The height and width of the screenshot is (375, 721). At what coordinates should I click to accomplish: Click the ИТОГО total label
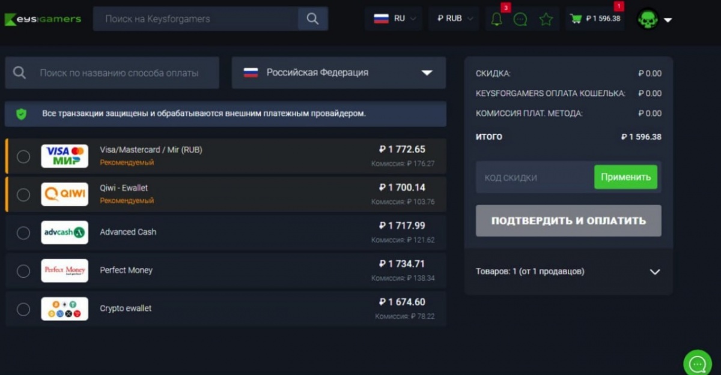(x=489, y=137)
